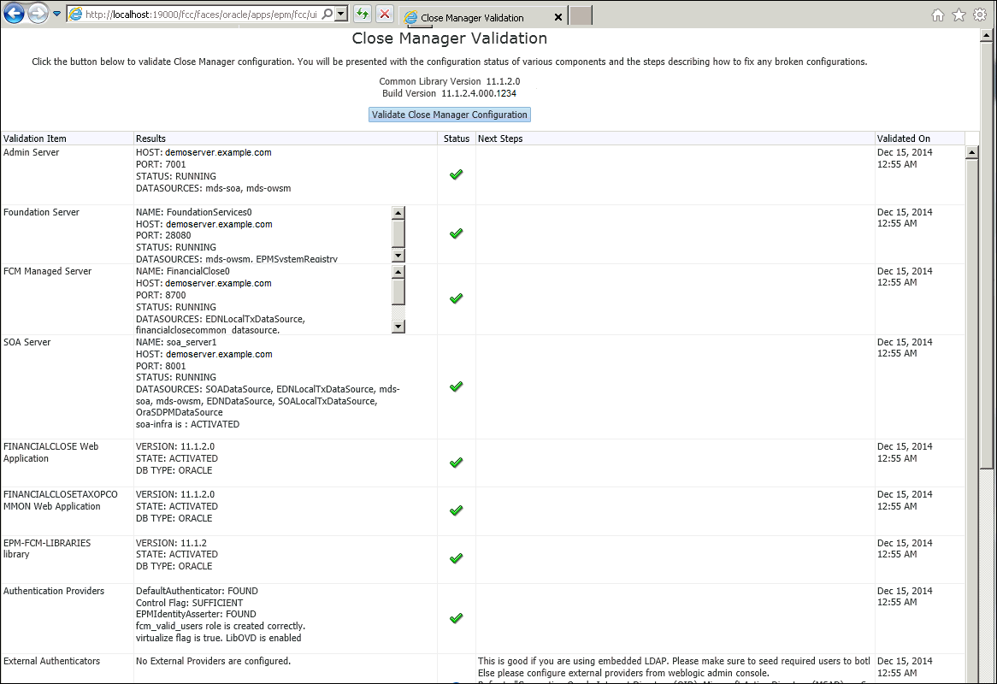This screenshot has height=684, width=997.
Task: Click the Foundation Server green checkmark status
Action: [x=456, y=234]
